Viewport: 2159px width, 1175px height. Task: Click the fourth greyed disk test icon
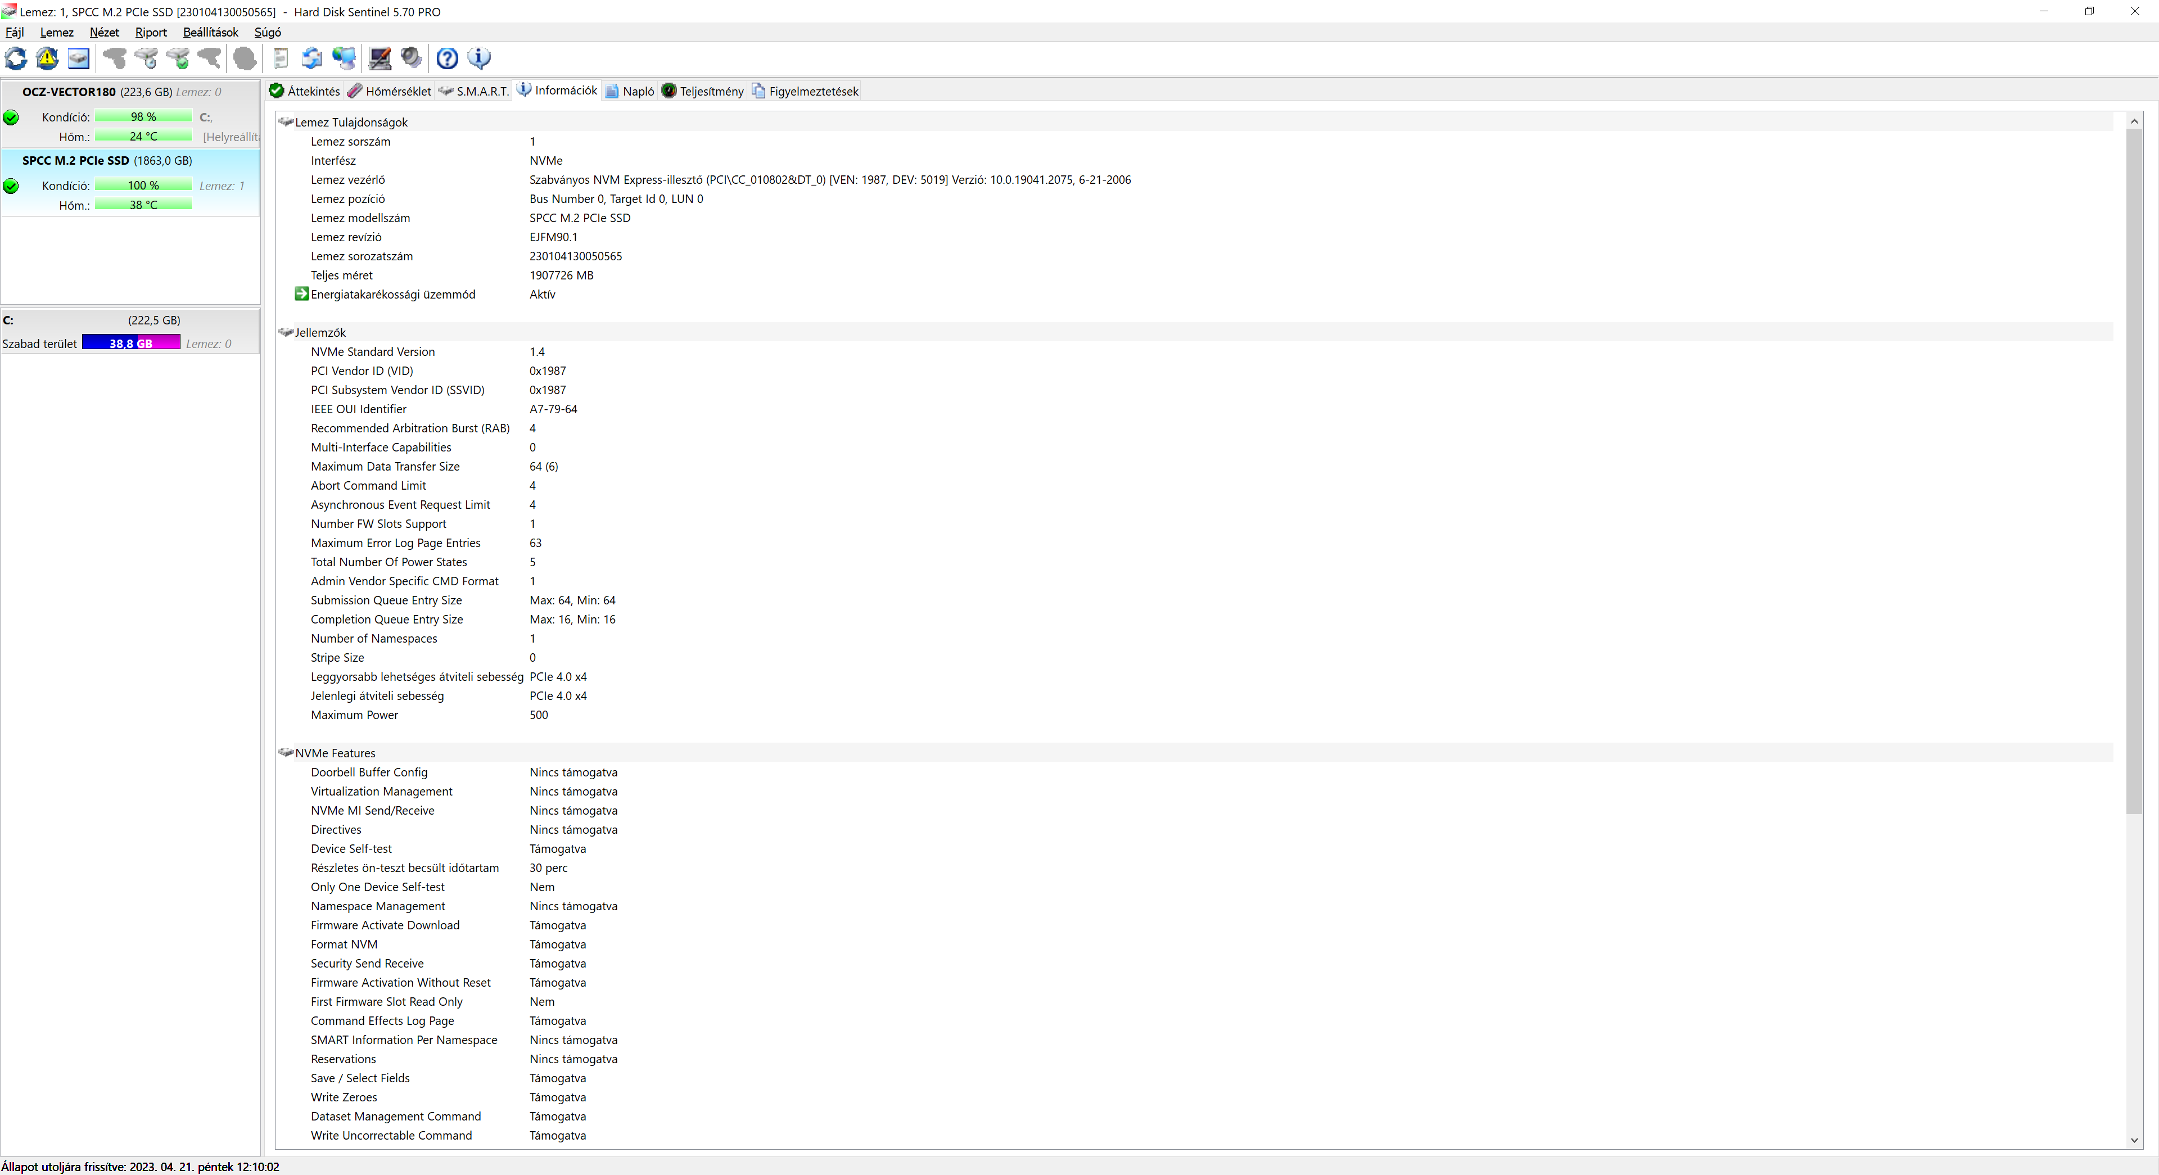pyautogui.click(x=210, y=58)
